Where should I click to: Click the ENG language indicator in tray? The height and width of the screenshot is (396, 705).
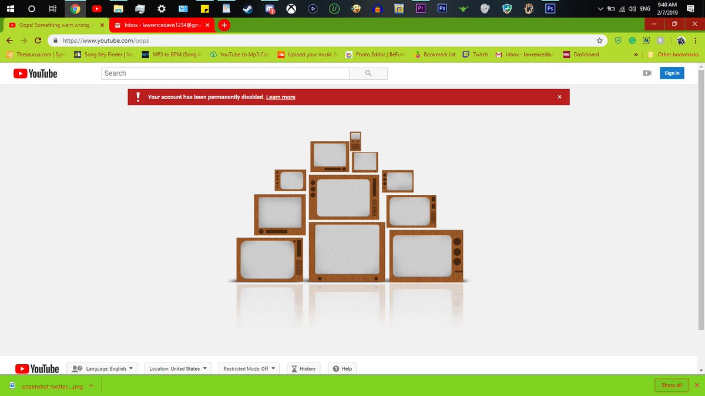tap(645, 9)
